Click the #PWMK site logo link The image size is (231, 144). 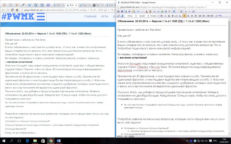pos(18,17)
